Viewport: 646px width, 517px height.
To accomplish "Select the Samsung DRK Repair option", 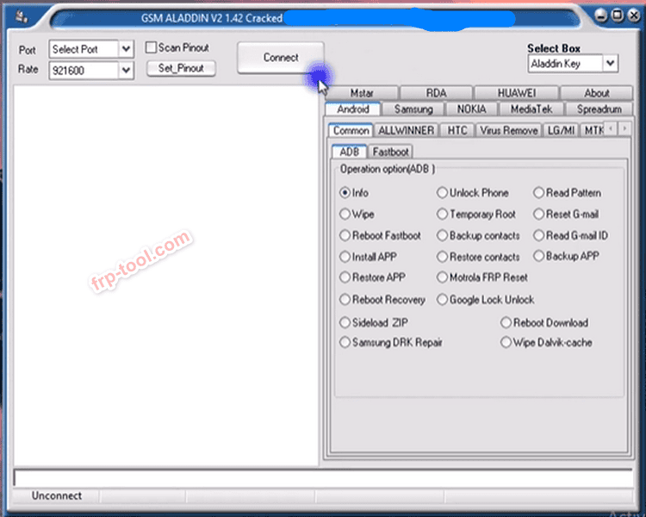I will (x=345, y=342).
